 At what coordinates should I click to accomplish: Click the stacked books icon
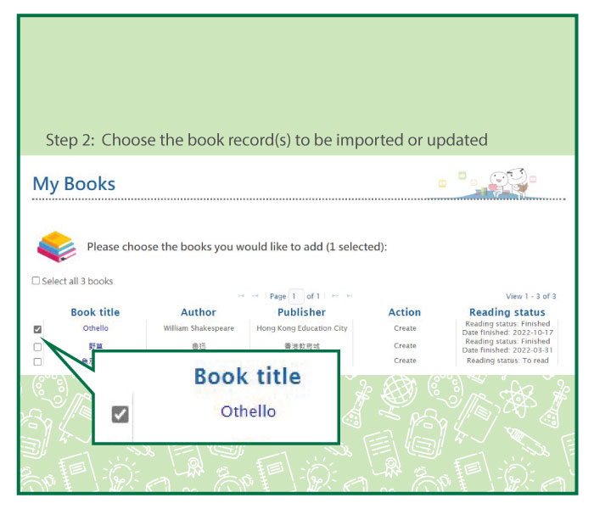point(57,246)
